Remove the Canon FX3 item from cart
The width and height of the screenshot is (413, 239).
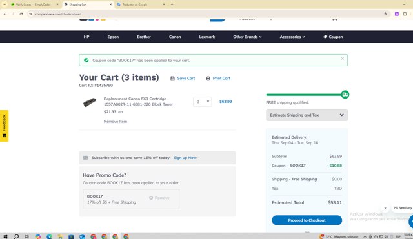116,122
